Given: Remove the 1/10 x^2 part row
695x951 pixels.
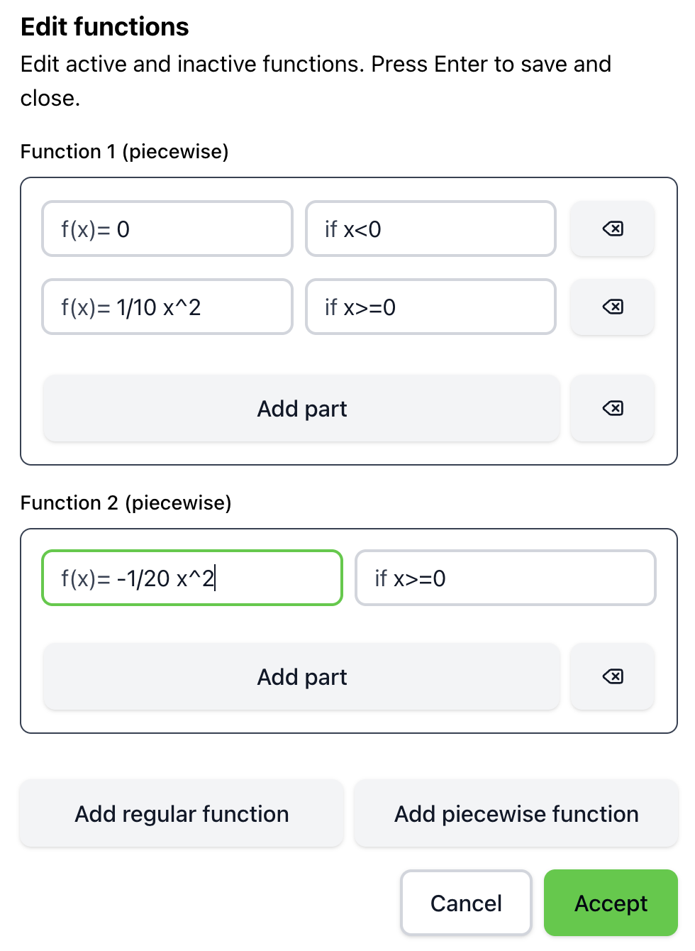Looking at the screenshot, I should point(612,307).
